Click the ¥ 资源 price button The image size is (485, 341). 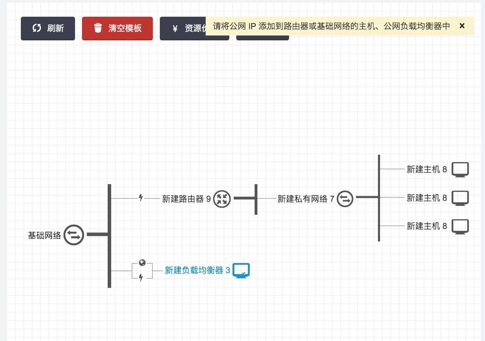coord(183,29)
